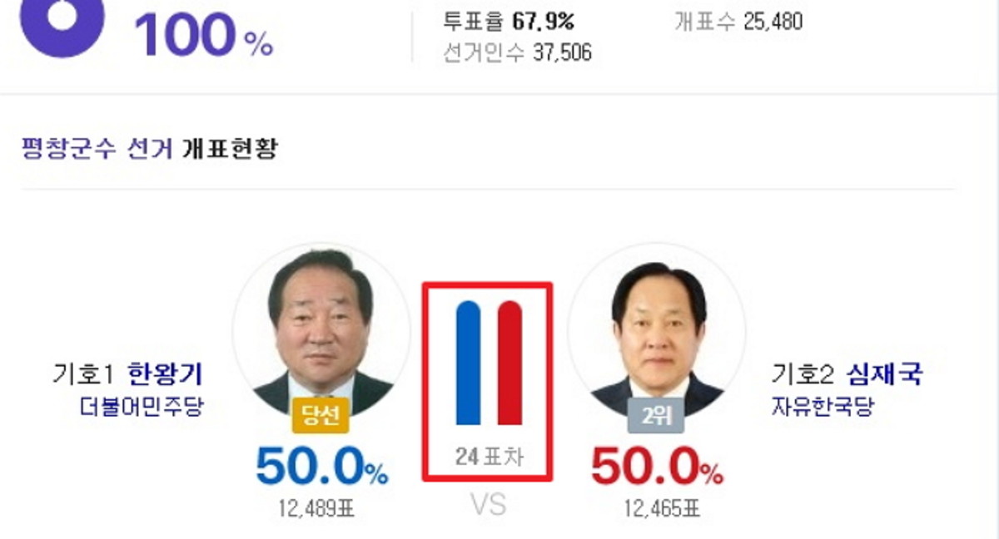Image resolution: width=999 pixels, height=539 pixels.
Task: Click the candidate name 심재국
Action: coord(886,375)
